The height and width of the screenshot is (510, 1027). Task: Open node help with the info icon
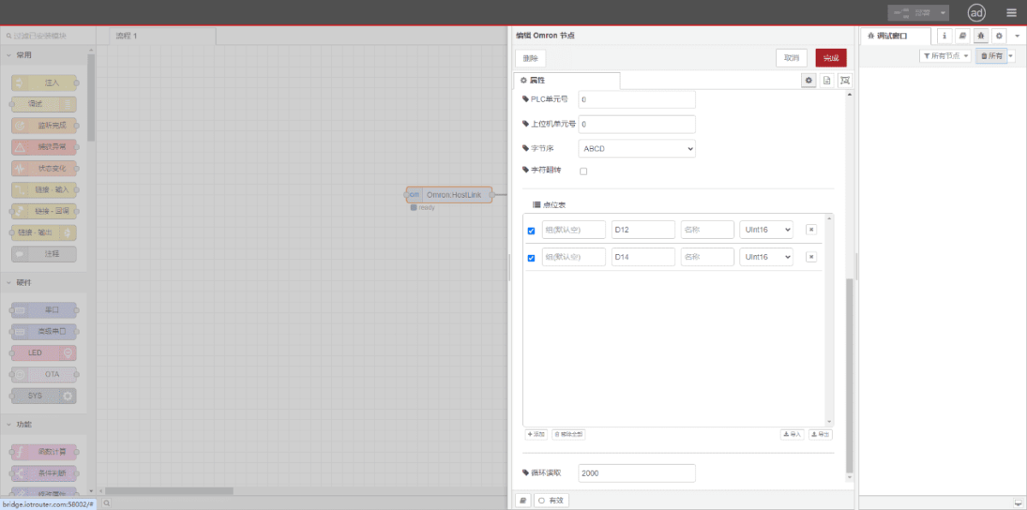(x=944, y=35)
